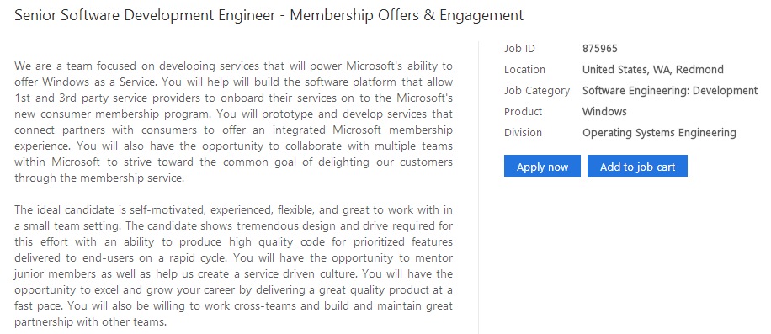Click the Product label
Image resolution: width=771 pixels, height=334 pixels.
tap(523, 112)
